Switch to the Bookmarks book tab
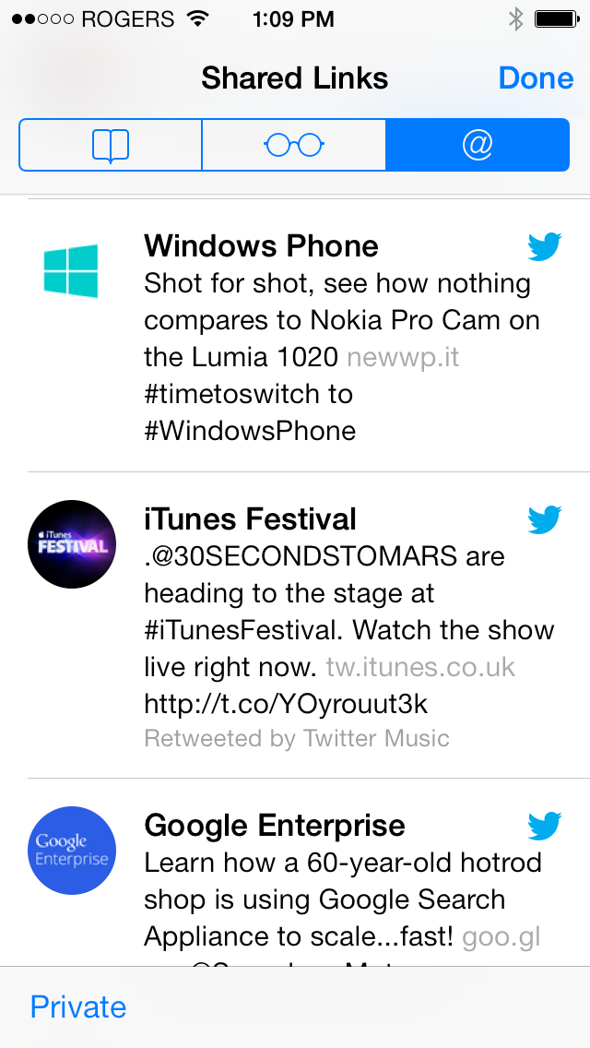 click(x=111, y=145)
